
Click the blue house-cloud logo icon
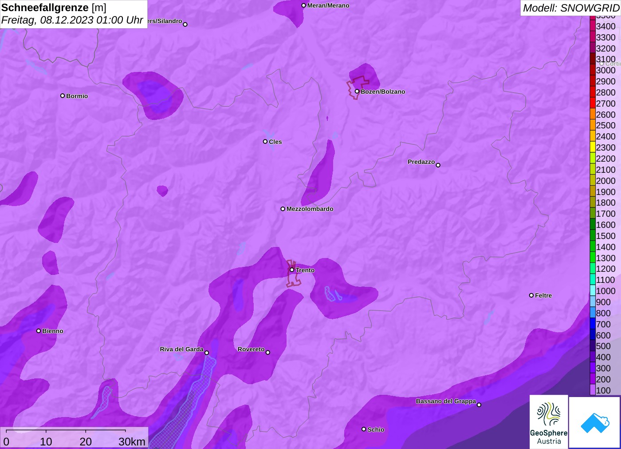pos(595,422)
